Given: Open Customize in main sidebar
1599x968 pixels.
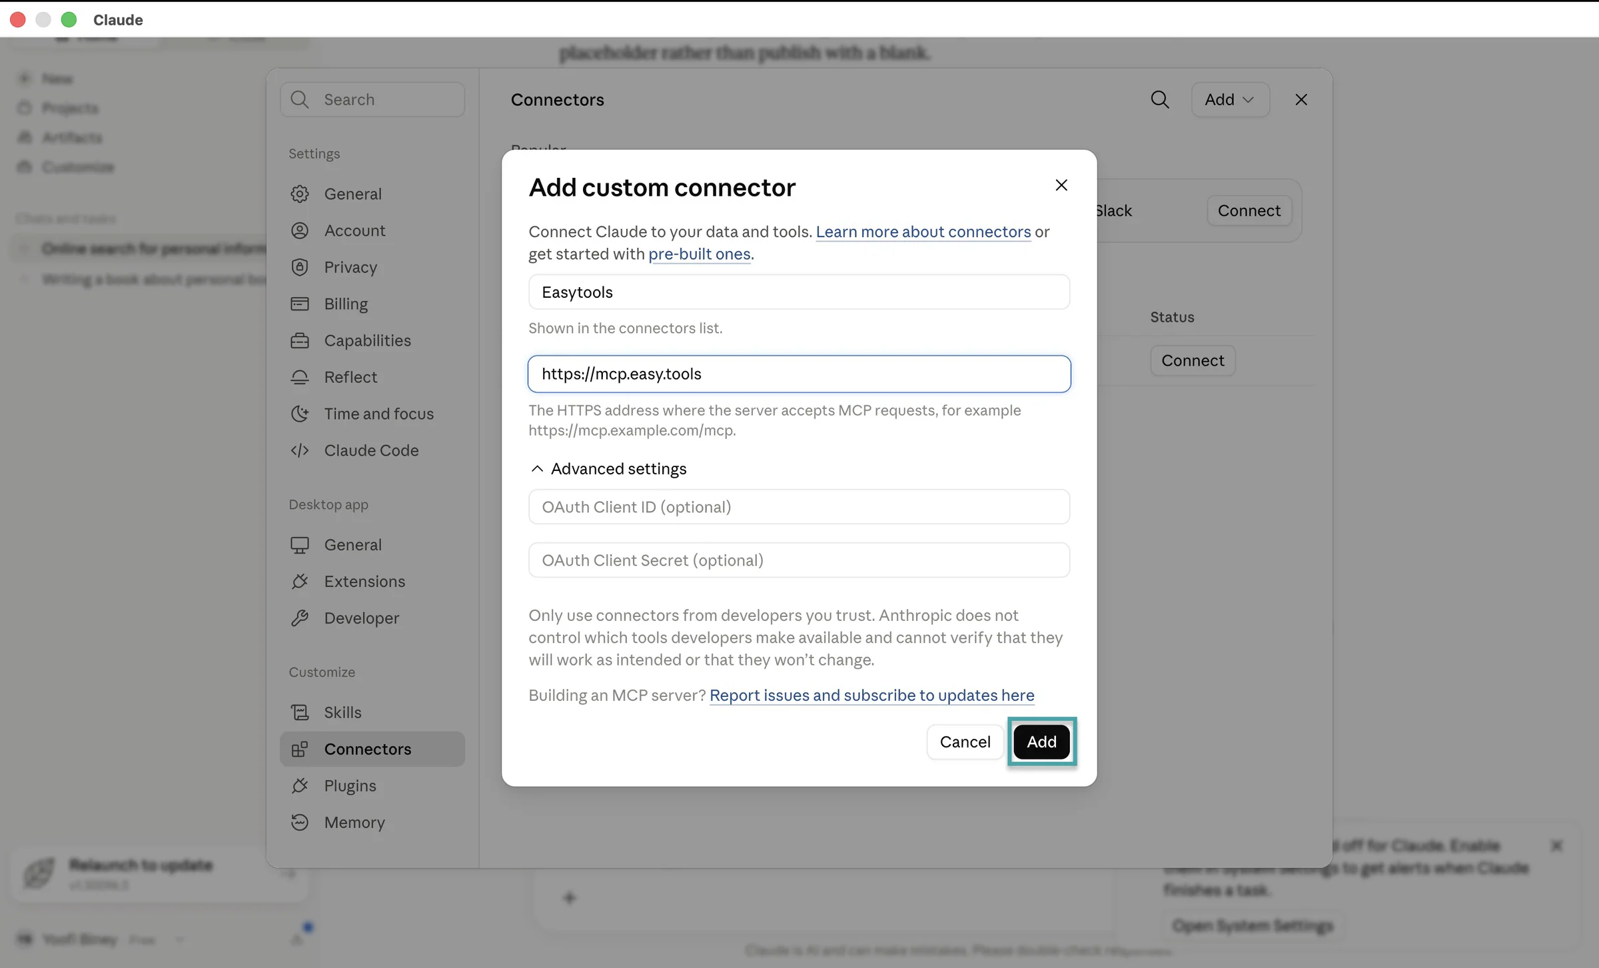Looking at the screenshot, I should [78, 167].
